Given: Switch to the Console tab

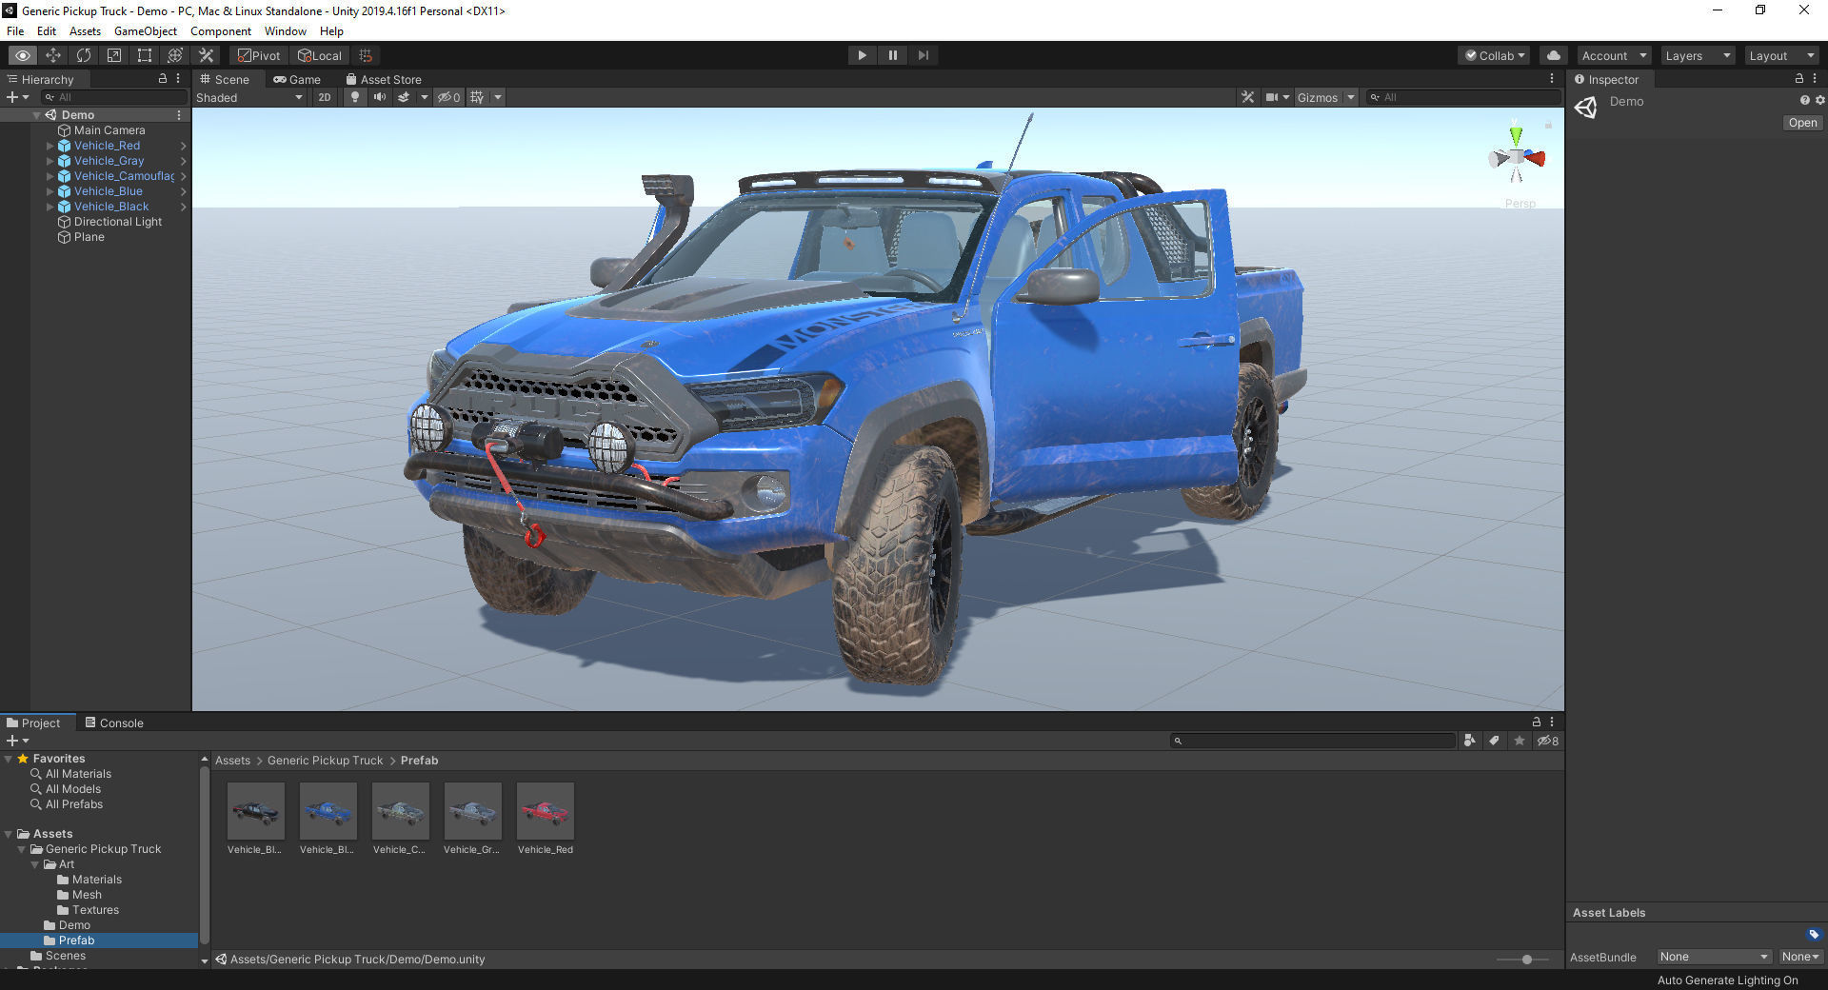Looking at the screenshot, I should (x=114, y=723).
